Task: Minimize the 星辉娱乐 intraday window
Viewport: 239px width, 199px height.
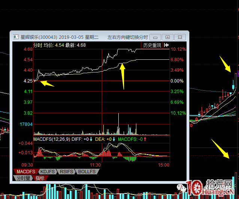Action: 155,37
